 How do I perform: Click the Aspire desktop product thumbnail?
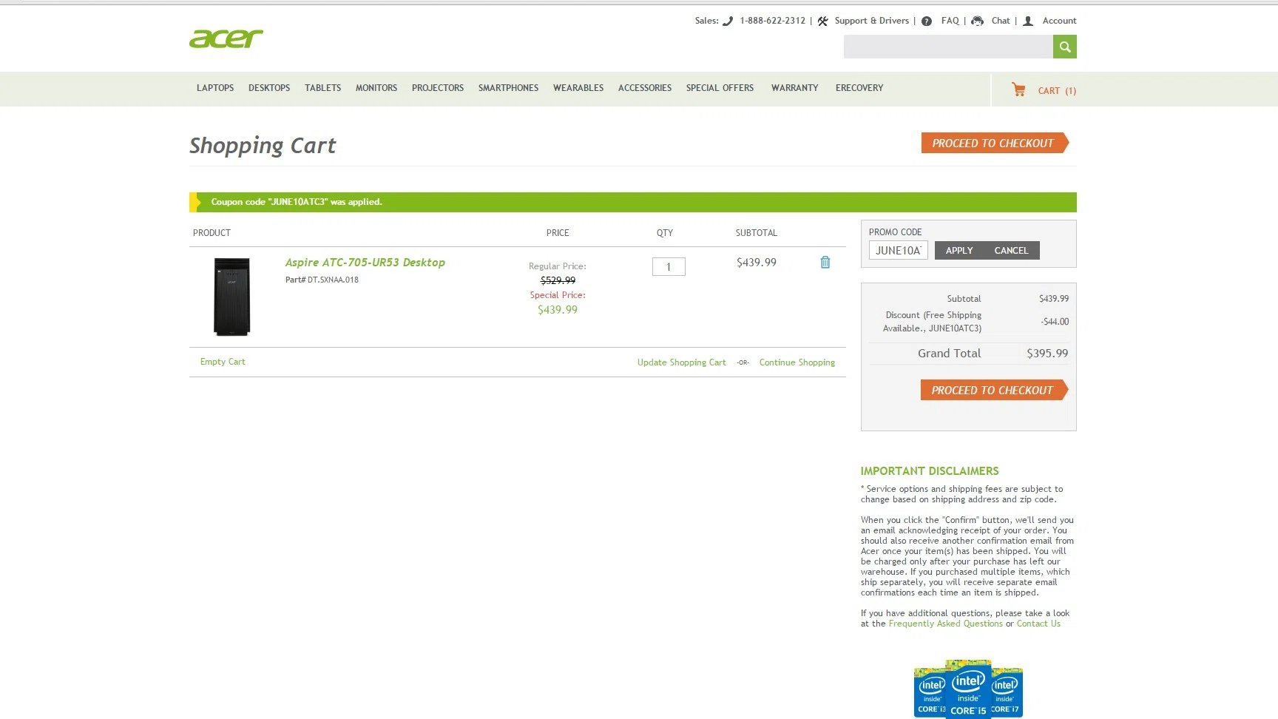pos(231,297)
